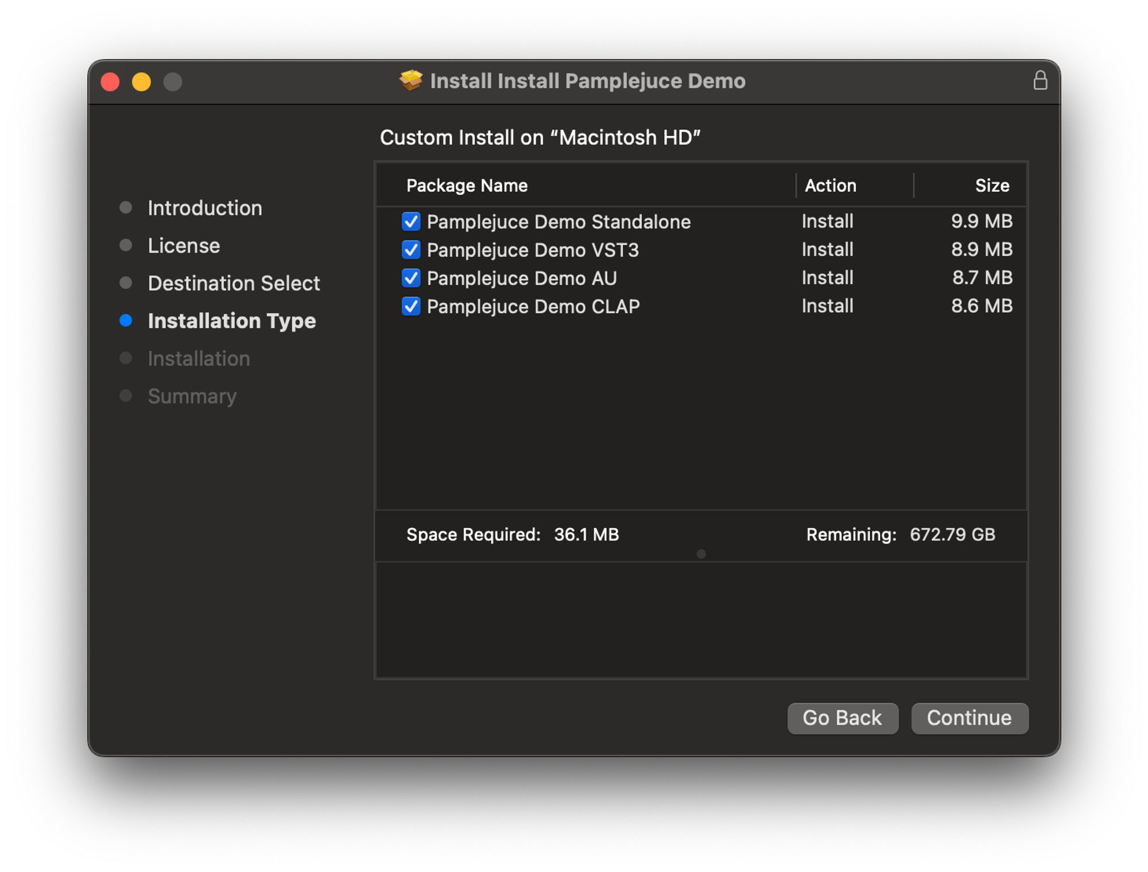Click the lock icon in title bar

click(1040, 81)
